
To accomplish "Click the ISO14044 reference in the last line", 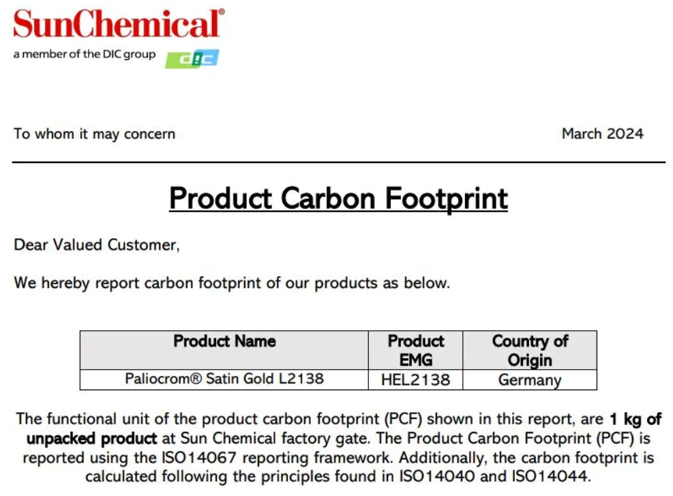I will coord(549,476).
